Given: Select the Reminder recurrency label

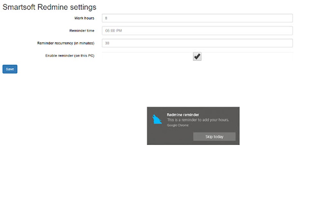Looking at the screenshot, I should point(66,43).
